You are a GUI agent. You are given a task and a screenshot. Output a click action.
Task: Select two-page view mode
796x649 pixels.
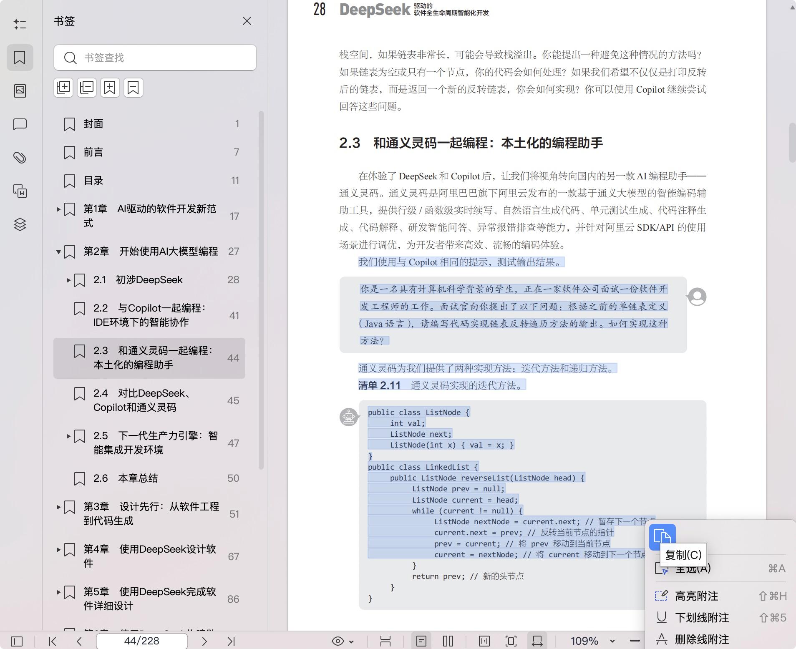(448, 641)
